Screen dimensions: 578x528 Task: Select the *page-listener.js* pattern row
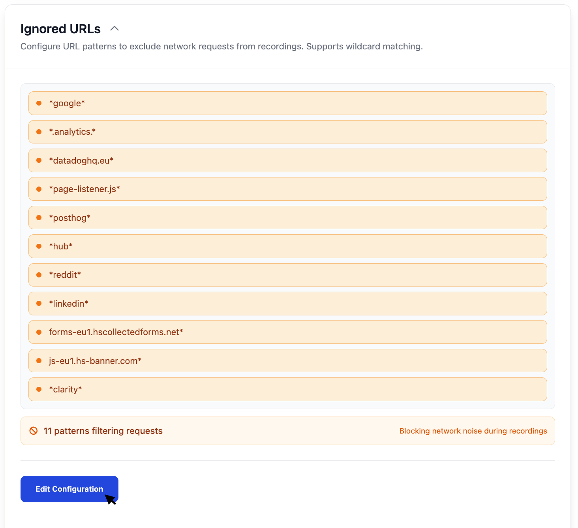(287, 189)
